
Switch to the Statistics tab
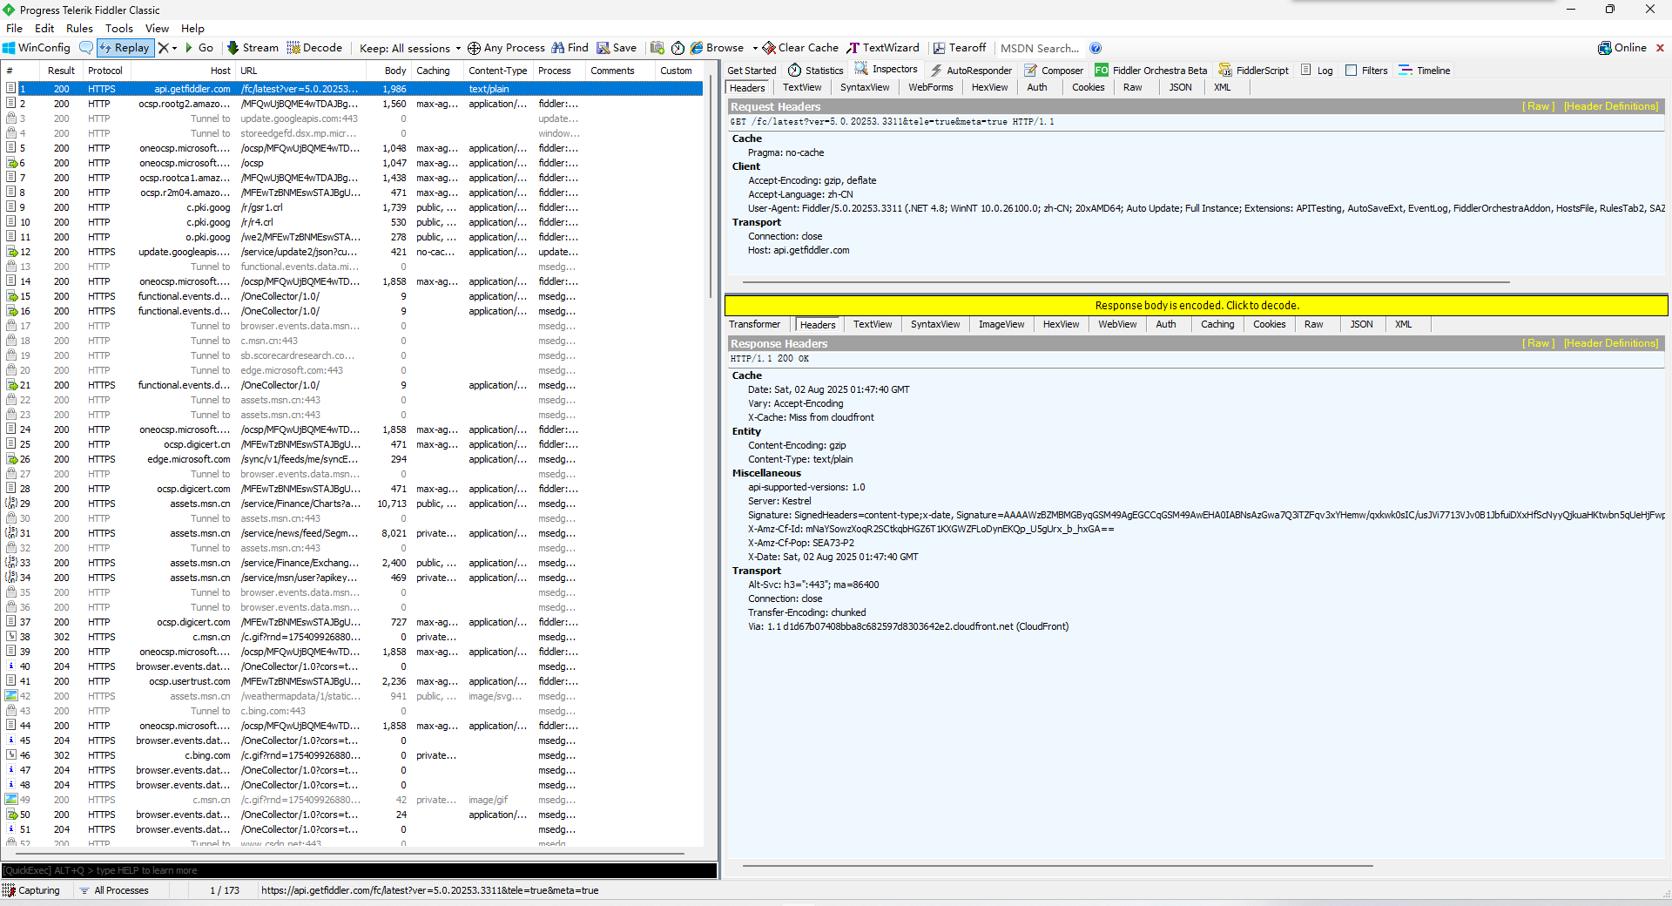point(816,71)
